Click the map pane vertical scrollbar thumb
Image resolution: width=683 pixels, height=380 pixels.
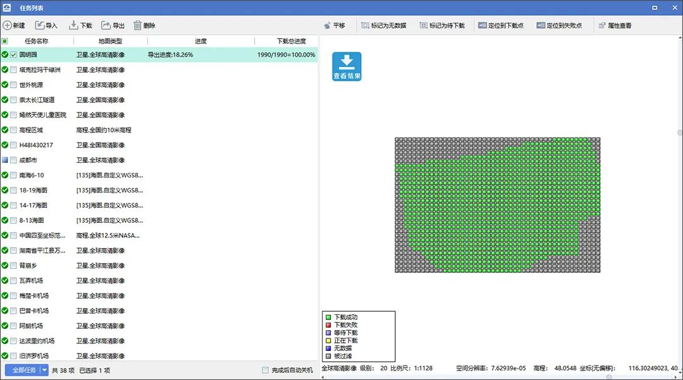pyautogui.click(x=679, y=132)
